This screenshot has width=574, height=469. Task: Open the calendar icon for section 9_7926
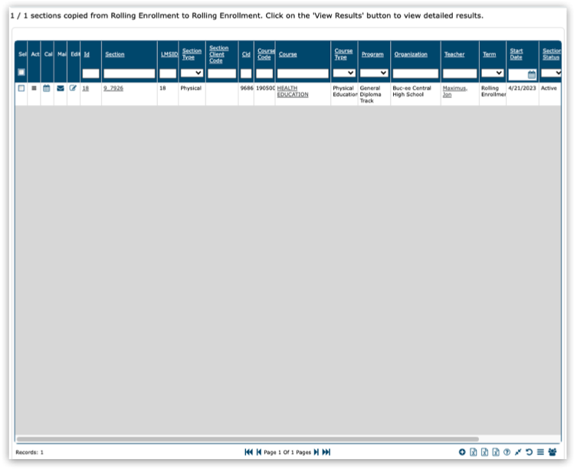coord(47,88)
